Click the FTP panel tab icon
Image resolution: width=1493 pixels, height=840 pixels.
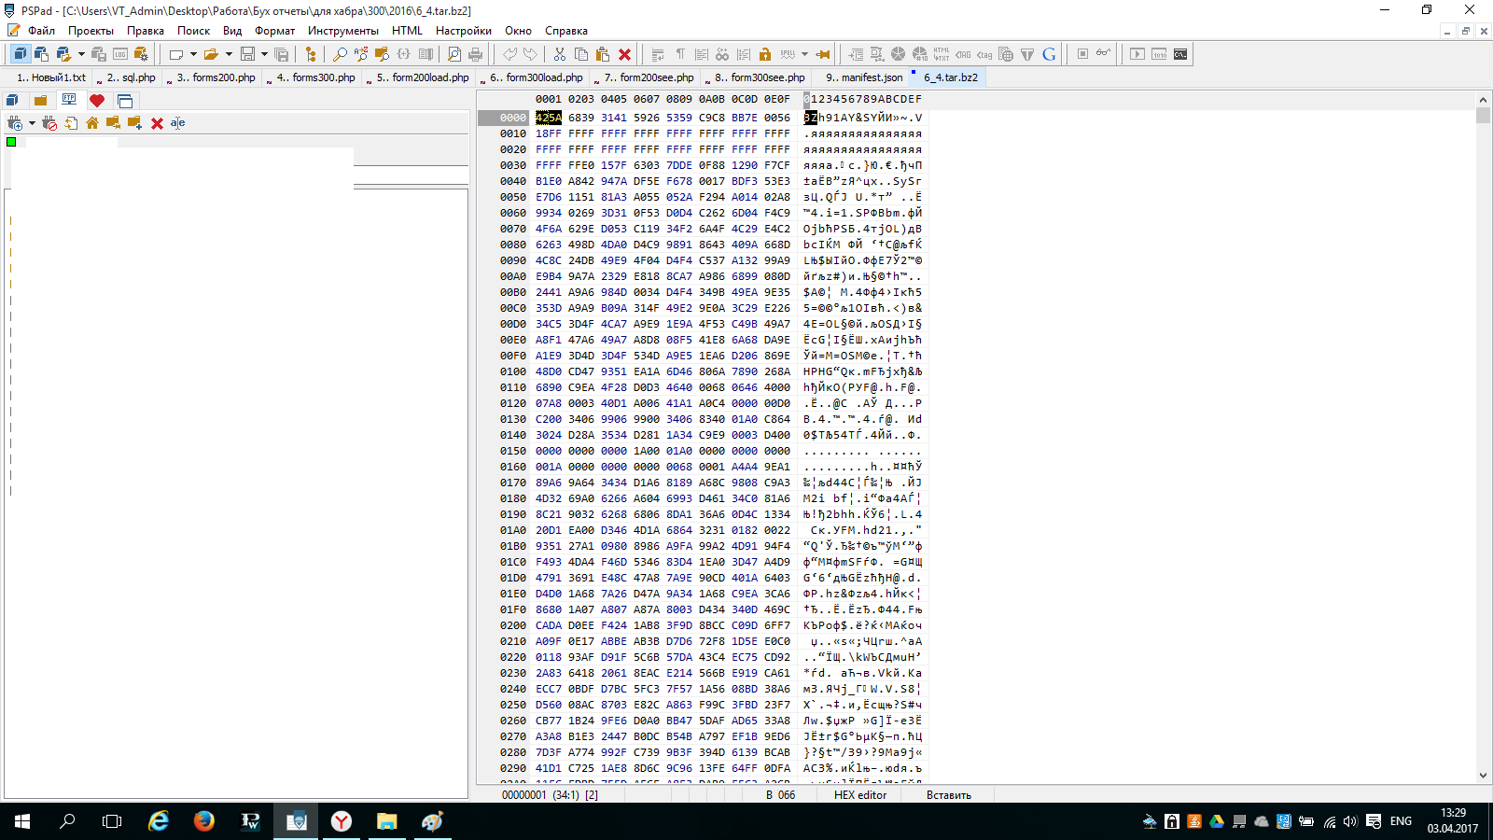pyautogui.click(x=69, y=100)
